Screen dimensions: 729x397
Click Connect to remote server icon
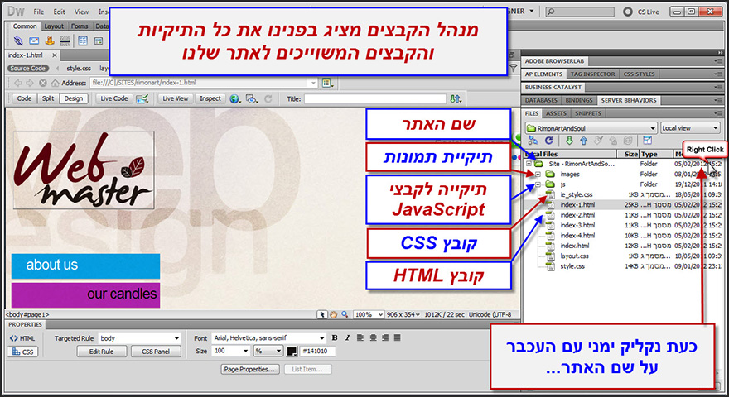(533, 141)
